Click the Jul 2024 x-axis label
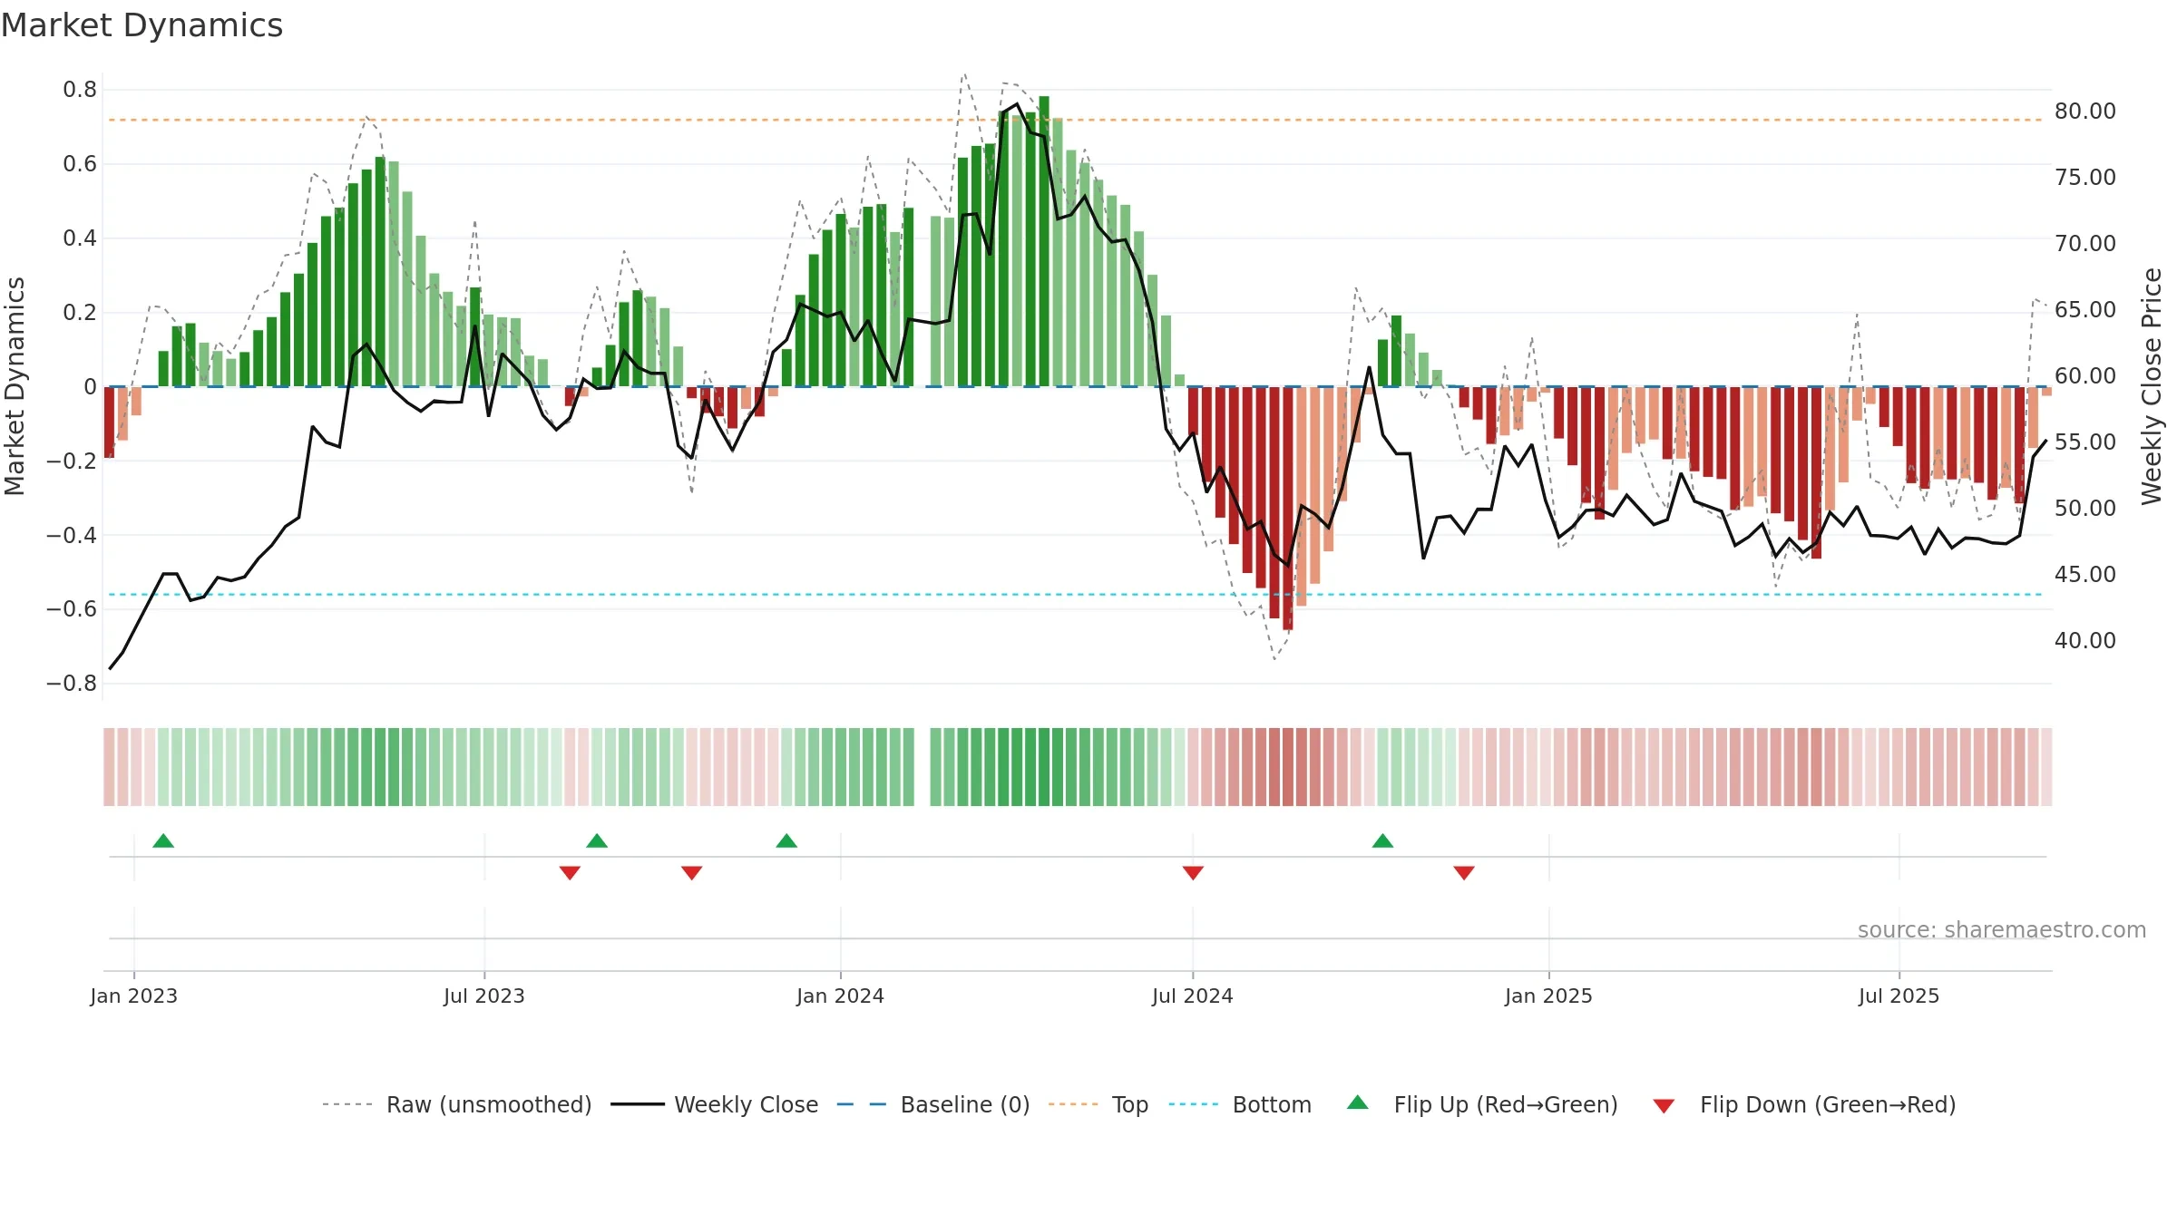2177x1224 pixels. [1193, 996]
